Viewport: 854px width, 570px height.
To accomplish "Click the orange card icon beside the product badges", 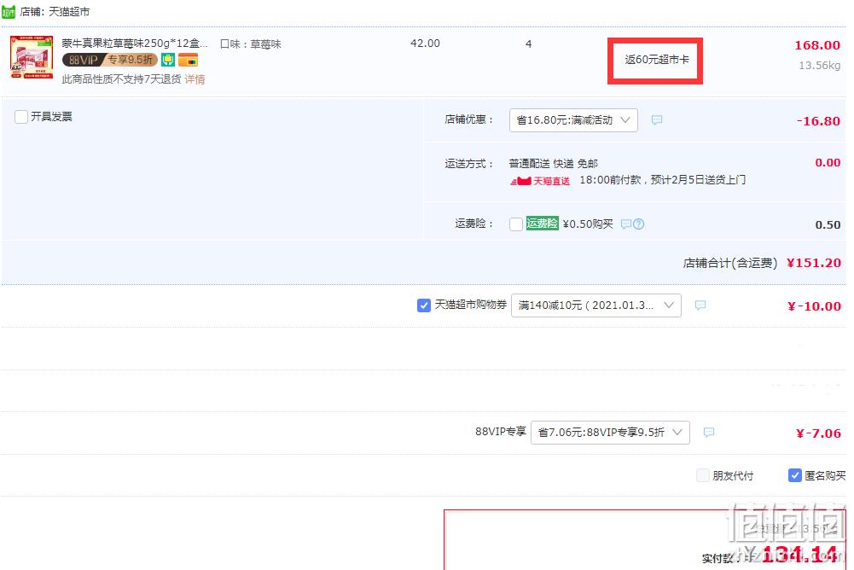I will click(188, 60).
